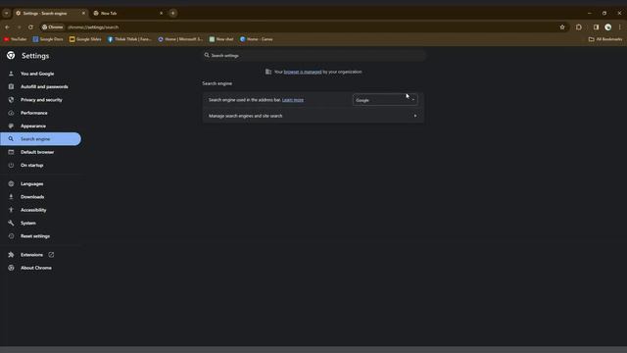Open the Home - Canva bookmark
Viewport: 627px width, 353px height.
[257, 39]
